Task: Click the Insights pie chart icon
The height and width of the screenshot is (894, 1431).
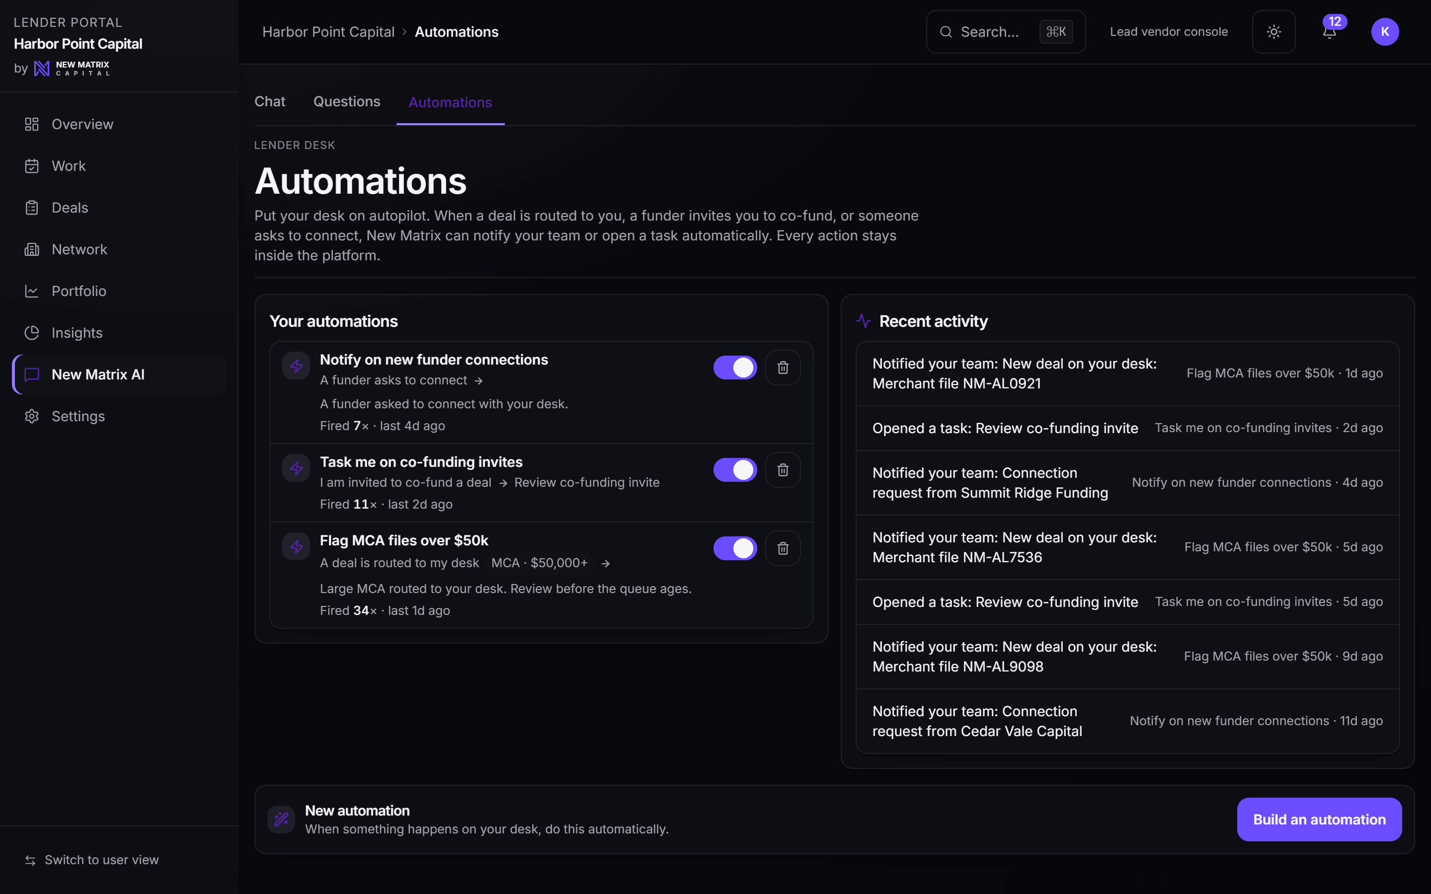Action: pos(32,333)
